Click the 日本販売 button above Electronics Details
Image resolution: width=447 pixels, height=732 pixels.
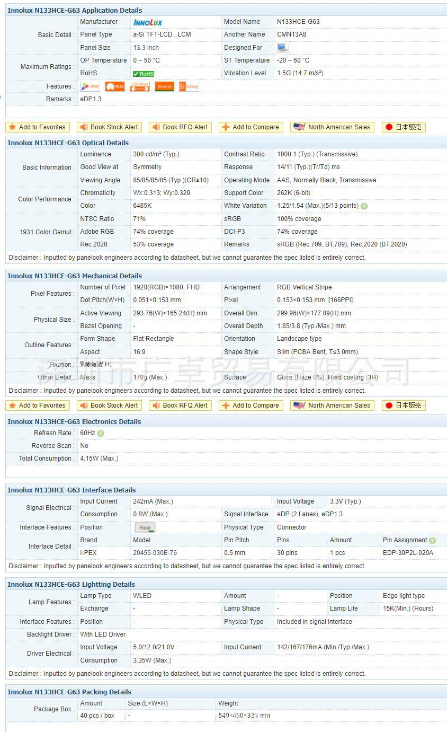pos(404,405)
